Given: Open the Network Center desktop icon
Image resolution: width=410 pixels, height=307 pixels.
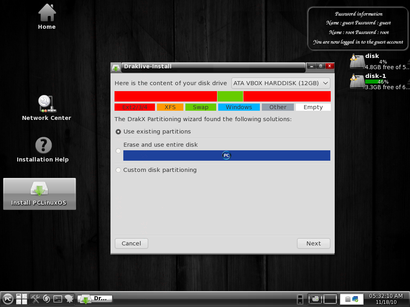Looking at the screenshot, I should tap(47, 104).
